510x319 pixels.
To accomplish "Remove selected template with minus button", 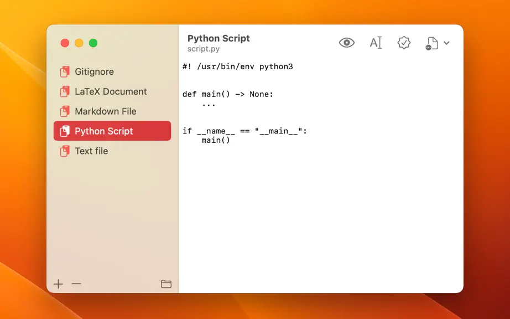I will click(76, 284).
